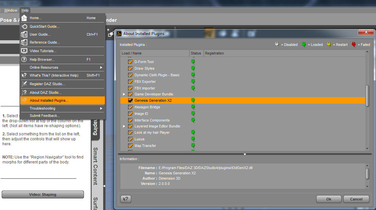
Task: Uncheck the D-Form Tool plugin checkbox
Action: 130,62
